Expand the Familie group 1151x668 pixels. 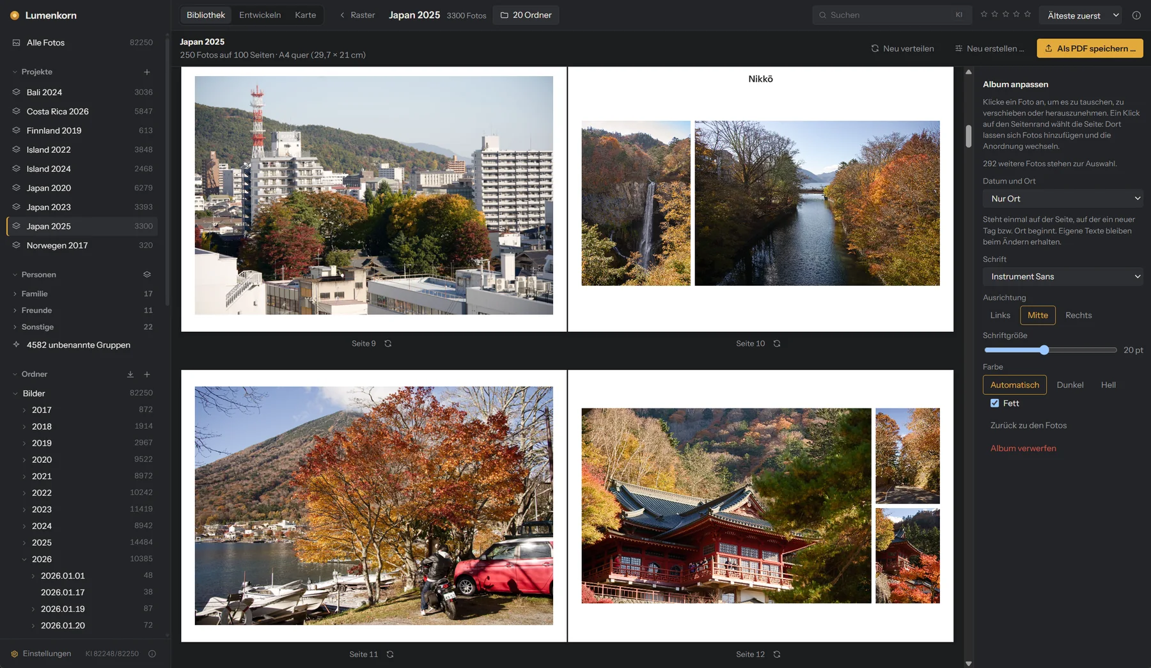[15, 294]
